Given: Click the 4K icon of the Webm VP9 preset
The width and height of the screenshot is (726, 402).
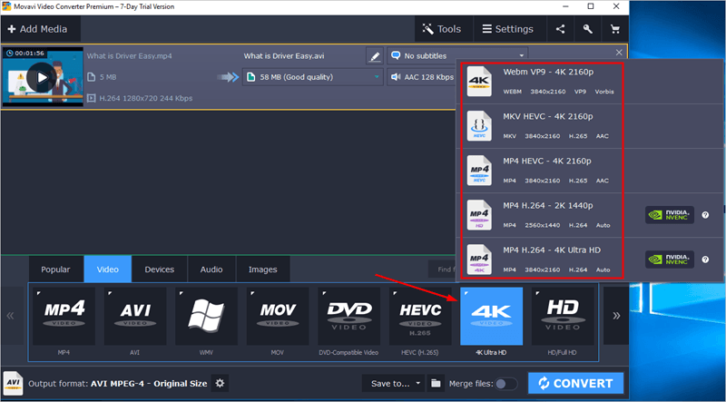Looking at the screenshot, I should pos(479,82).
